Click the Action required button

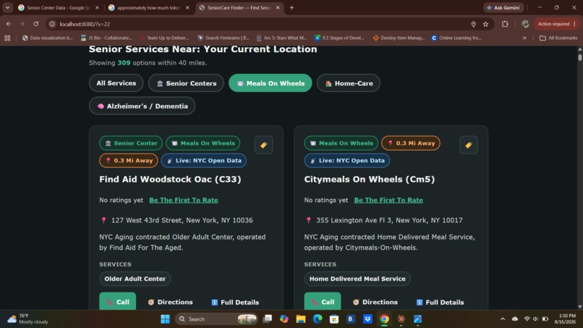tap(557, 24)
